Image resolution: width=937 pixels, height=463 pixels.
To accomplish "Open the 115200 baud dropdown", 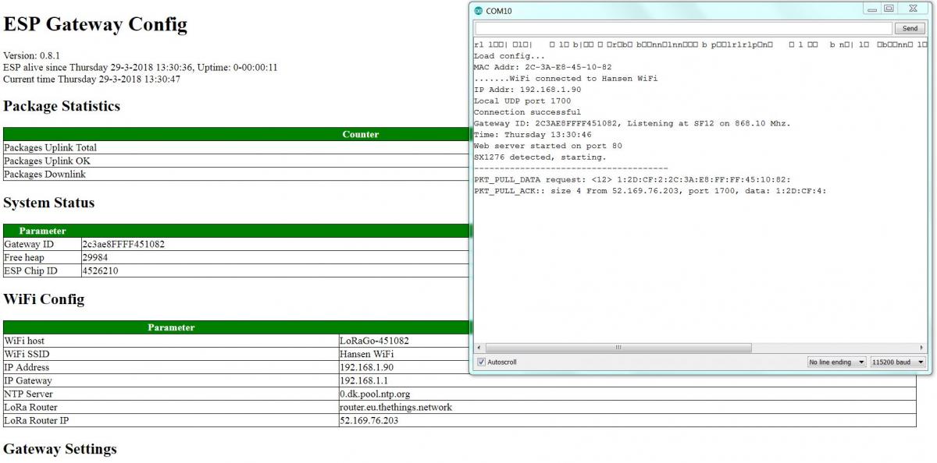I will coord(898,362).
